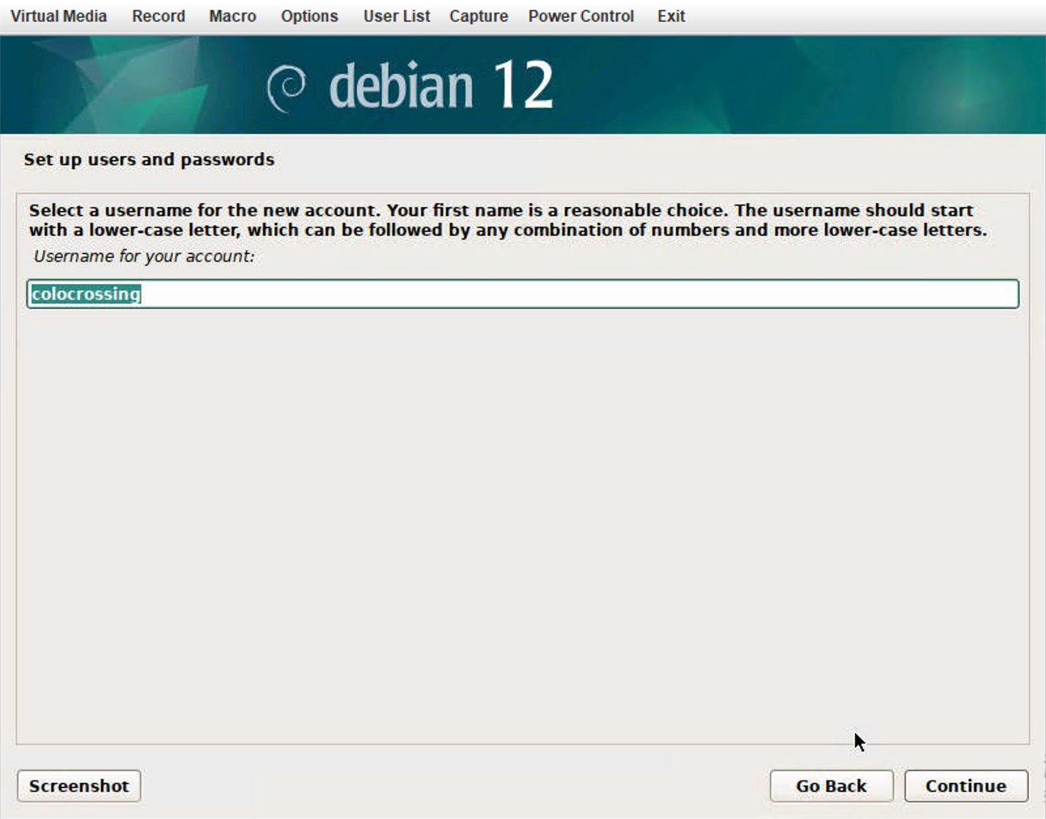Click the installer Screenshot button
This screenshot has width=1046, height=819.
[x=78, y=786]
